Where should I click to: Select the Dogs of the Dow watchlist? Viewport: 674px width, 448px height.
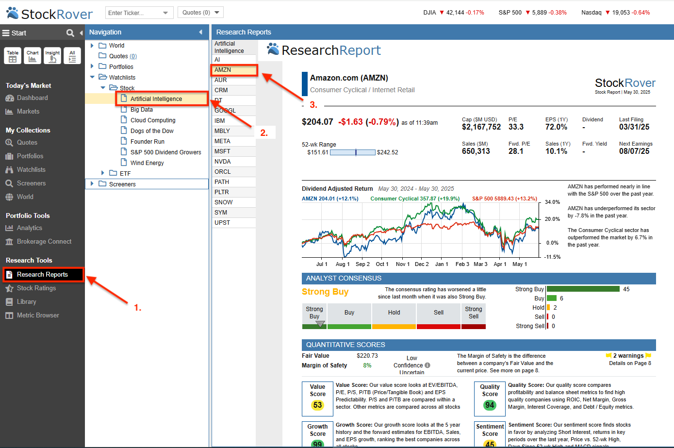coord(152,131)
